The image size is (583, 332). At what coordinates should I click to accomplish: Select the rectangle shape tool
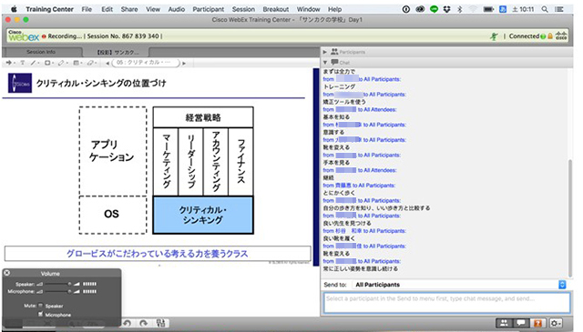pyautogui.click(x=47, y=63)
